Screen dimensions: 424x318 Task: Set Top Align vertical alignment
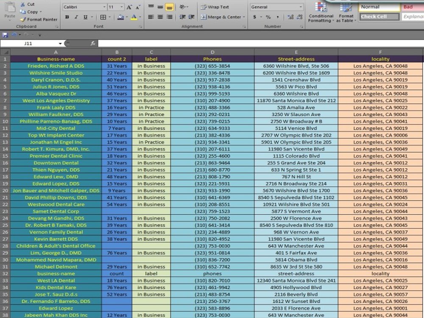[151, 7]
